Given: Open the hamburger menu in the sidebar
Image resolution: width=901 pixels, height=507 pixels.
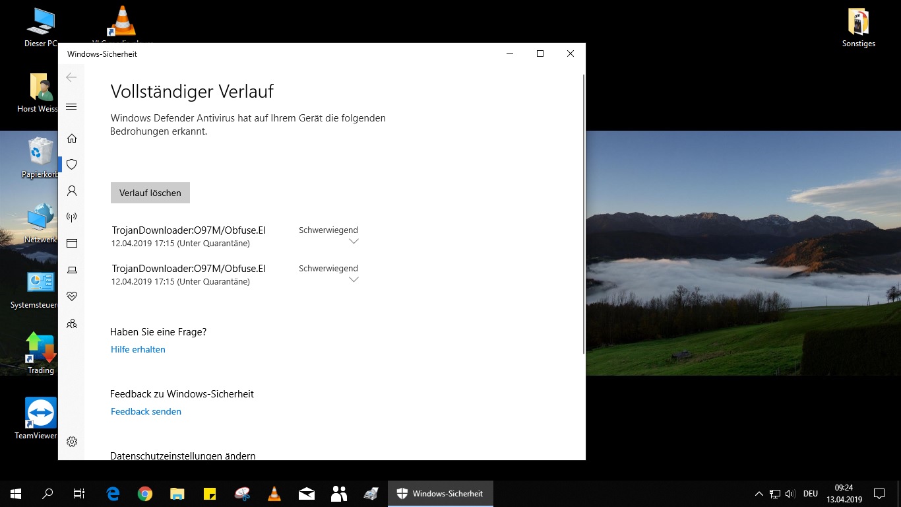Looking at the screenshot, I should (x=71, y=107).
